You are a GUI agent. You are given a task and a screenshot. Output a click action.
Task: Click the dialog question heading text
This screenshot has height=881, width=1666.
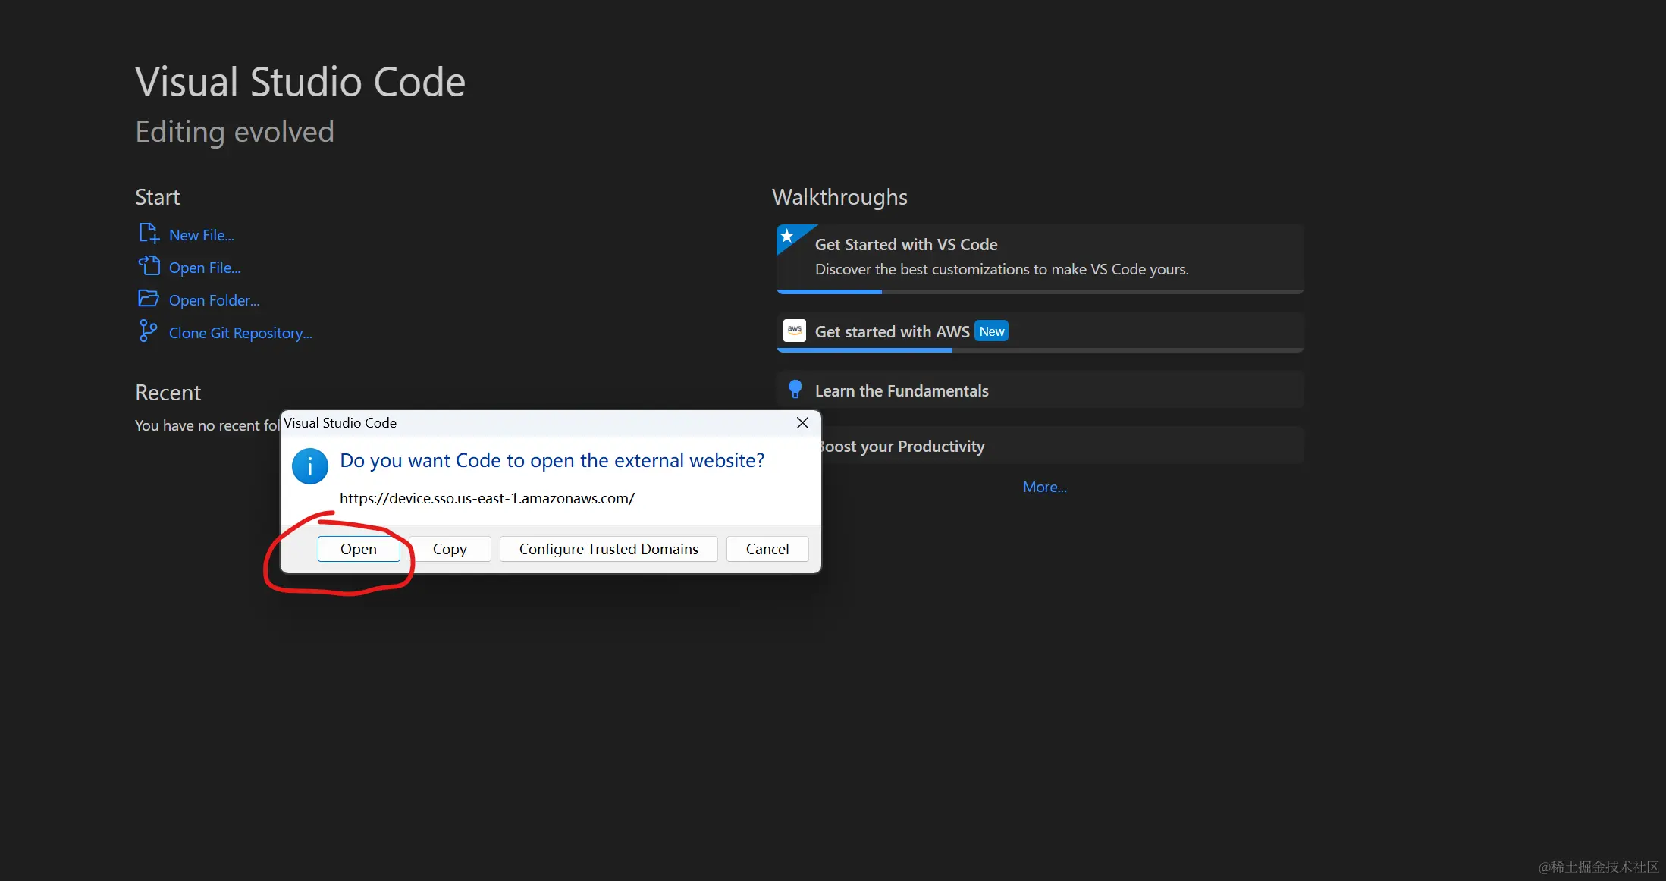click(x=552, y=460)
